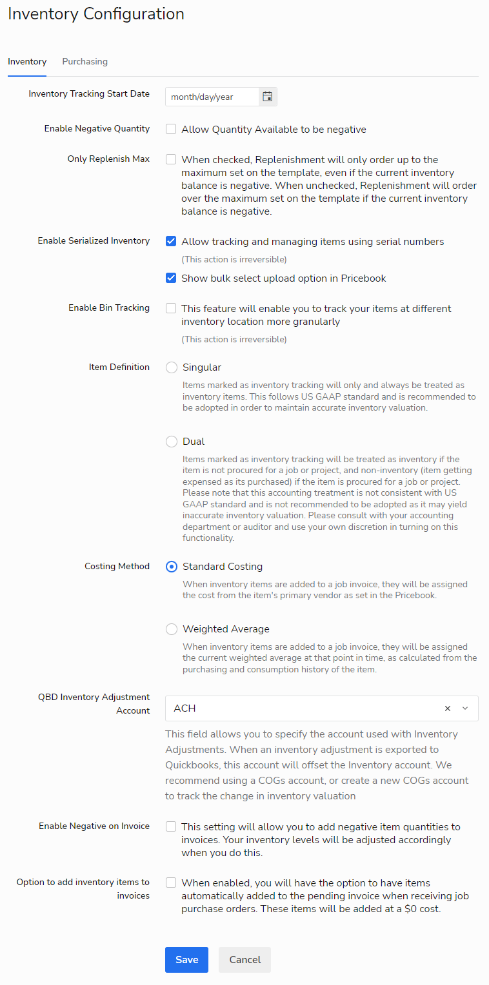489x985 pixels.
Task: Select Weighted Average costing method
Action: (172, 629)
